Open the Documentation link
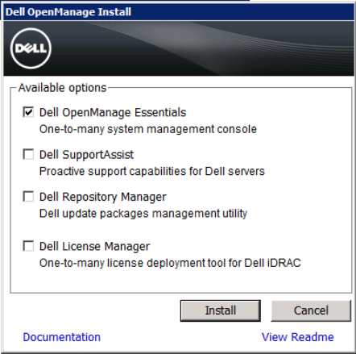The width and height of the screenshot is (356, 354). click(x=62, y=337)
